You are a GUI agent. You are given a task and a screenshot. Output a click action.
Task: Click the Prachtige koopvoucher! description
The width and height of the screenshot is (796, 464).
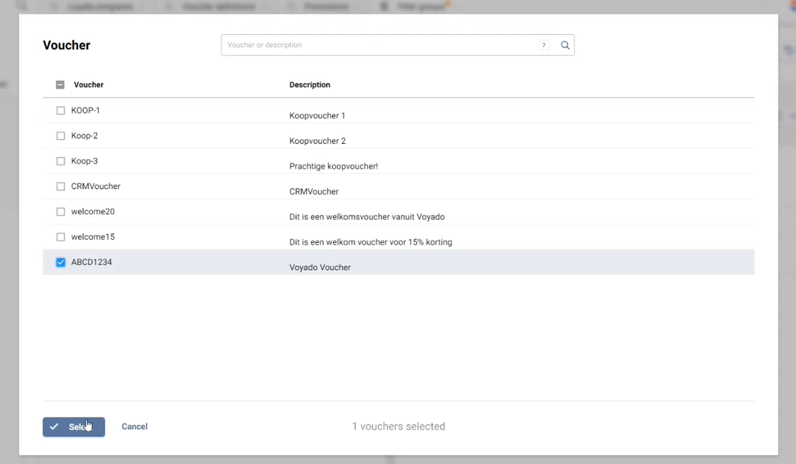[333, 167]
